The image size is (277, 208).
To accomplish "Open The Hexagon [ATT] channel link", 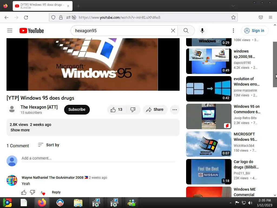I will pos(39,107).
